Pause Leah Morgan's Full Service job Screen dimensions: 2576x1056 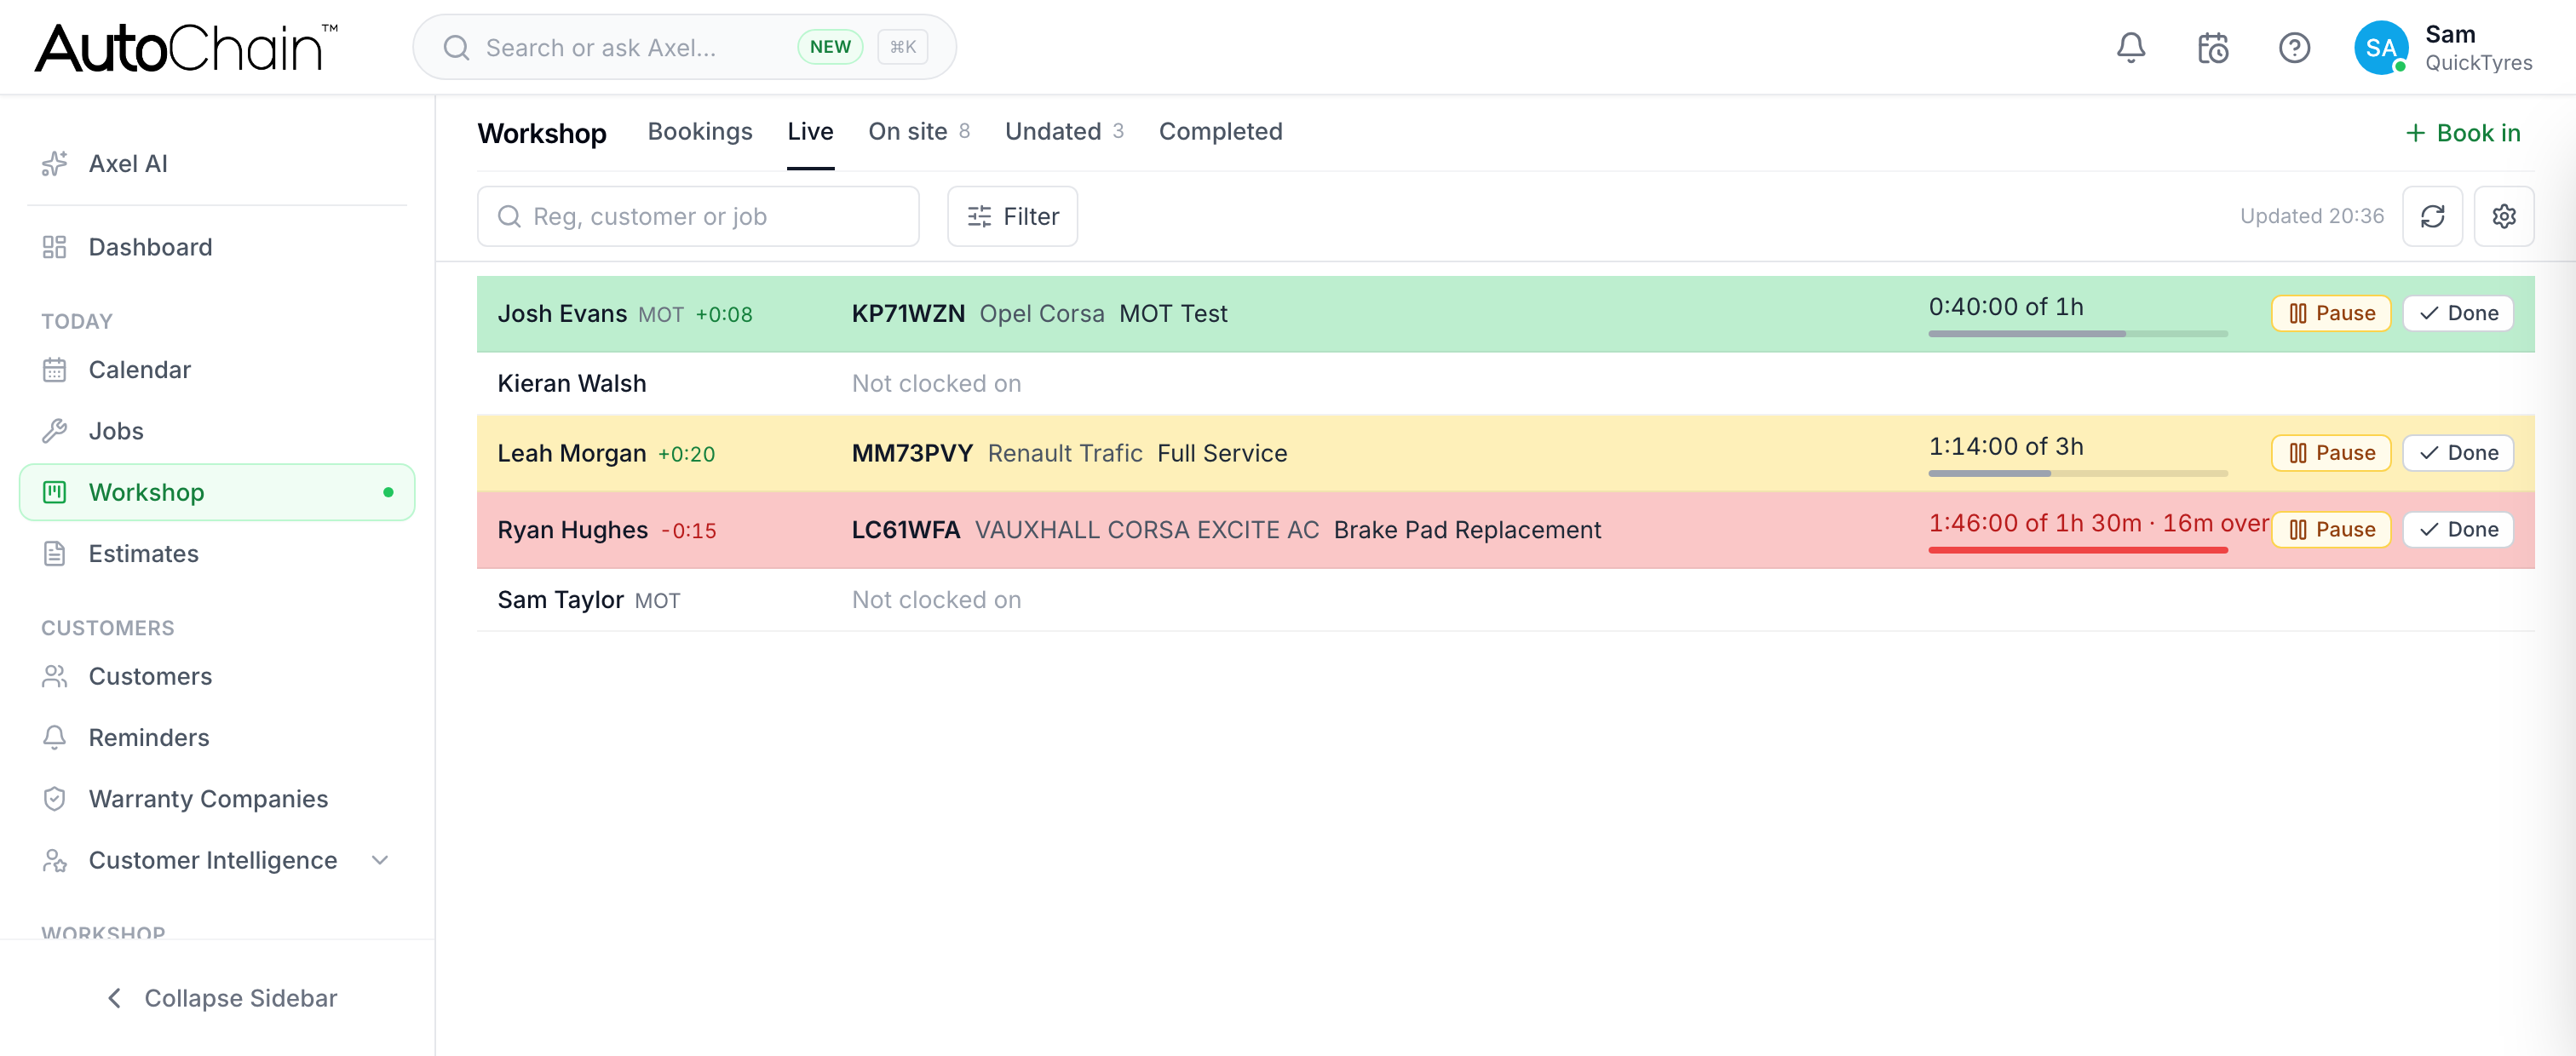(2331, 453)
